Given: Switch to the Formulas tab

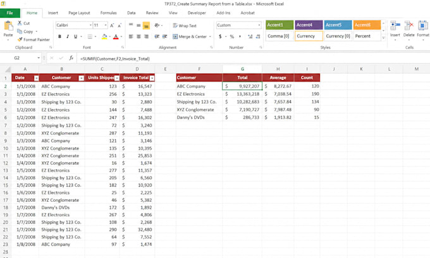Looking at the screenshot, I should (108, 13).
